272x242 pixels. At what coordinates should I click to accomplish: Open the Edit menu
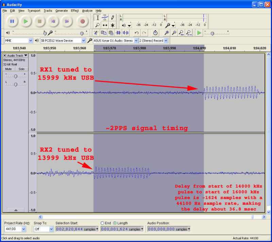click(13, 11)
